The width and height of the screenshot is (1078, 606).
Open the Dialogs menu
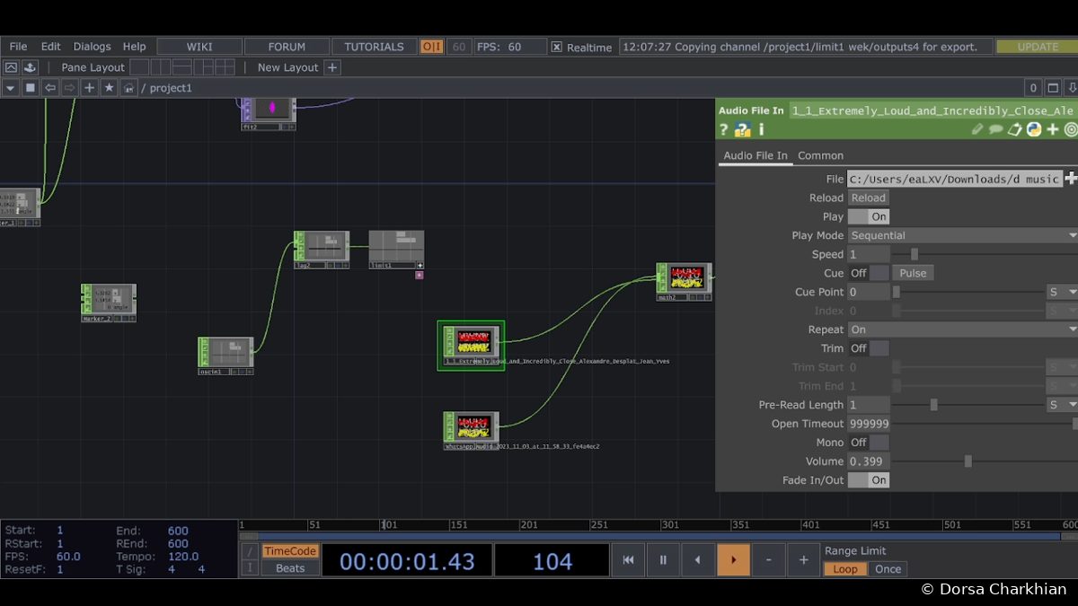coord(93,47)
